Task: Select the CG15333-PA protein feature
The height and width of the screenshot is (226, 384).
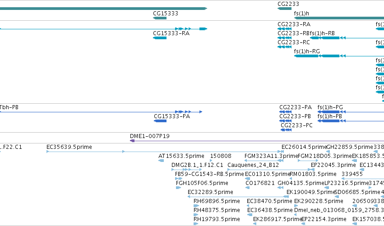Action: pyautogui.click(x=160, y=121)
